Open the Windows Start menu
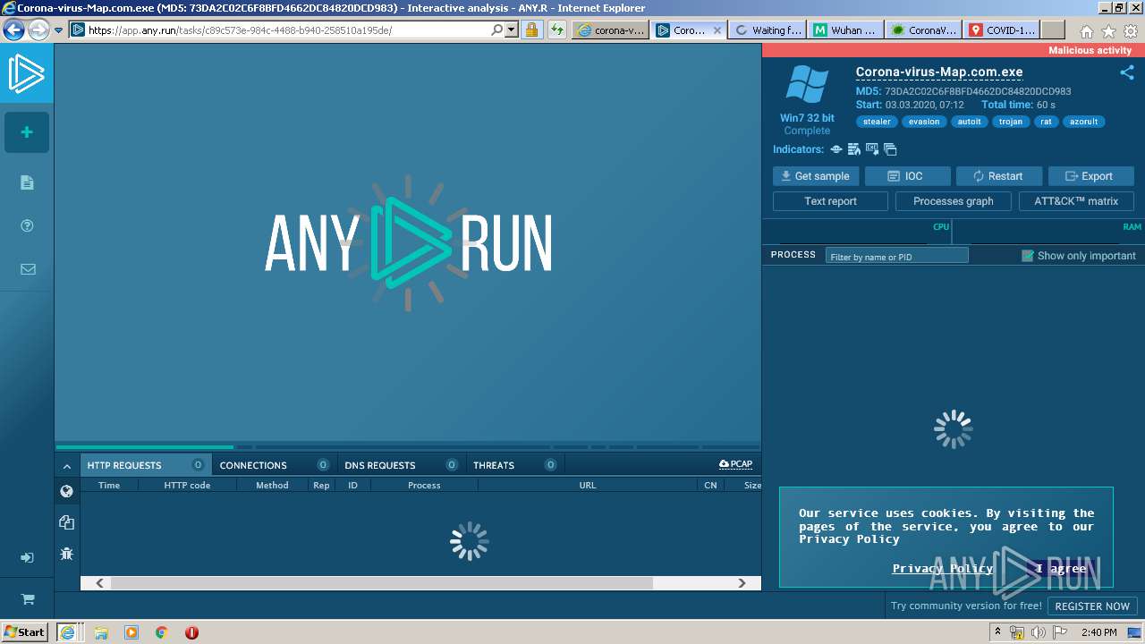 [x=25, y=631]
